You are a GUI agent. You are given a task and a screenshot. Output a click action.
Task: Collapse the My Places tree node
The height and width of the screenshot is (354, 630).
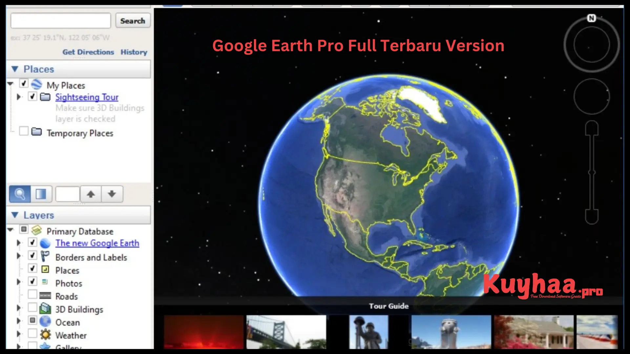pos(10,84)
